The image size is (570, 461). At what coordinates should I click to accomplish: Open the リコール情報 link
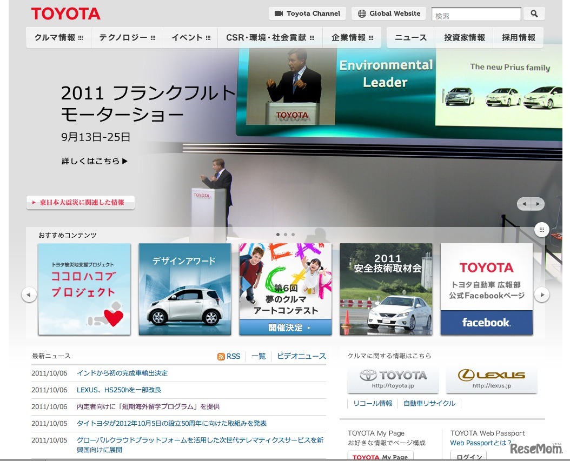(373, 403)
